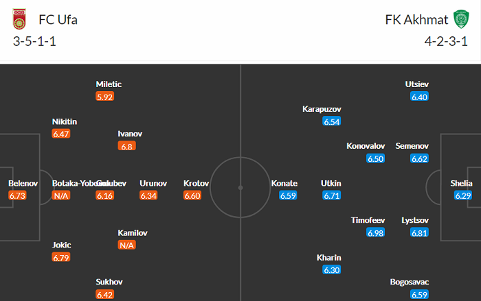The height and width of the screenshot is (301, 481).
Task: Select Akhmat goalkeeper Shelia
Action: 461,183
